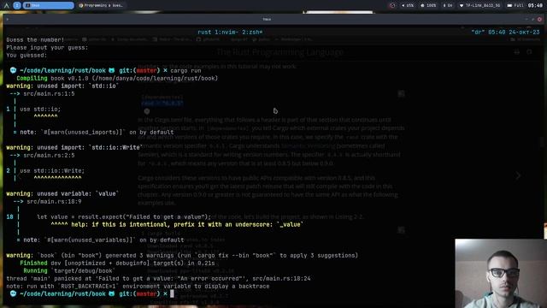Click the small left icon in terminal titlebar
This screenshot has width=547, height=308.
8,19
